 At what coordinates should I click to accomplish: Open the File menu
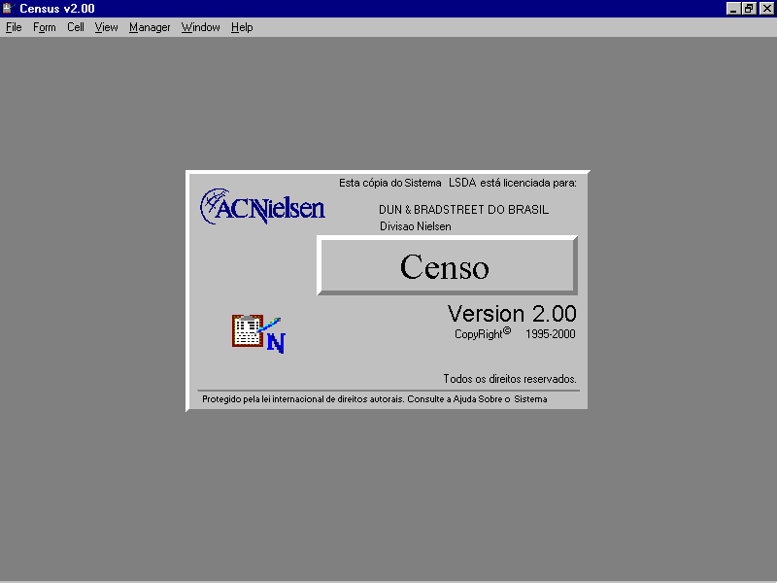[x=14, y=27]
